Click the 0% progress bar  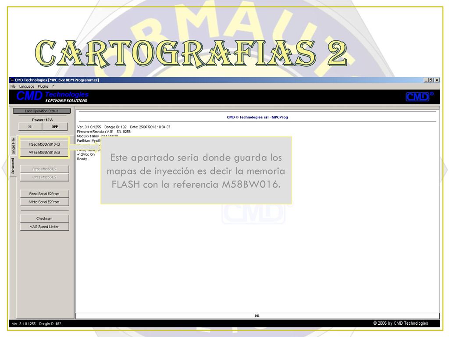257,316
